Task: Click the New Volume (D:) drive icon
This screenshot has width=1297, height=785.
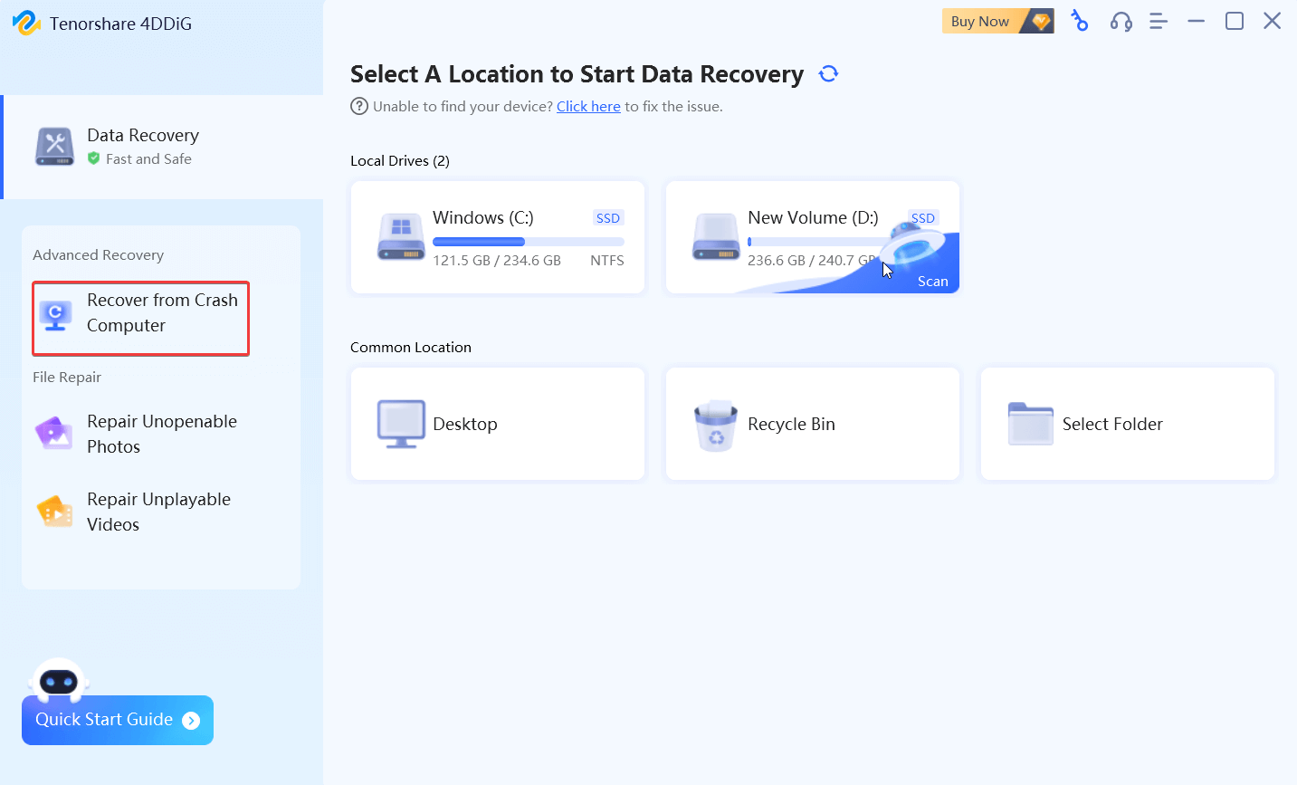Action: coord(716,237)
